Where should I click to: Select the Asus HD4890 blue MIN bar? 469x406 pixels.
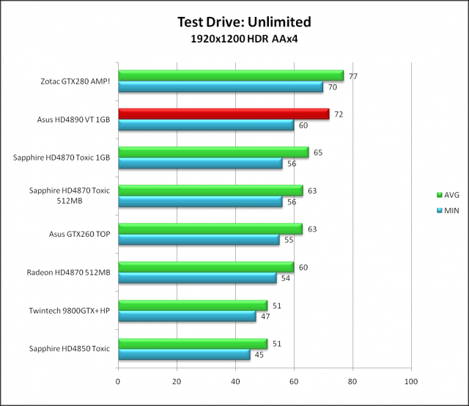point(206,125)
